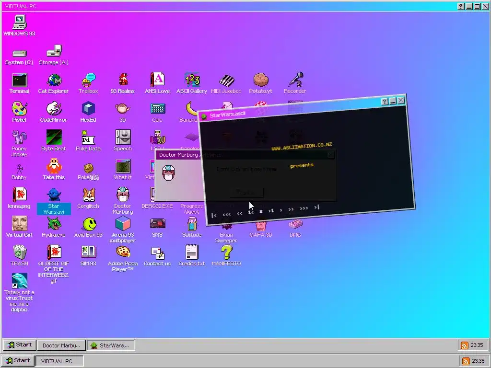Viewport: 491px width, 368px height.
Task: Click single play arrow in StarWars player
Action: coord(281,210)
